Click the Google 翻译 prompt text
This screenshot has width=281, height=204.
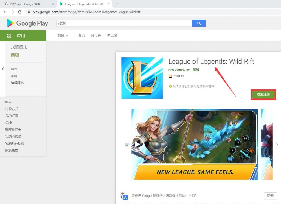click(x=164, y=196)
